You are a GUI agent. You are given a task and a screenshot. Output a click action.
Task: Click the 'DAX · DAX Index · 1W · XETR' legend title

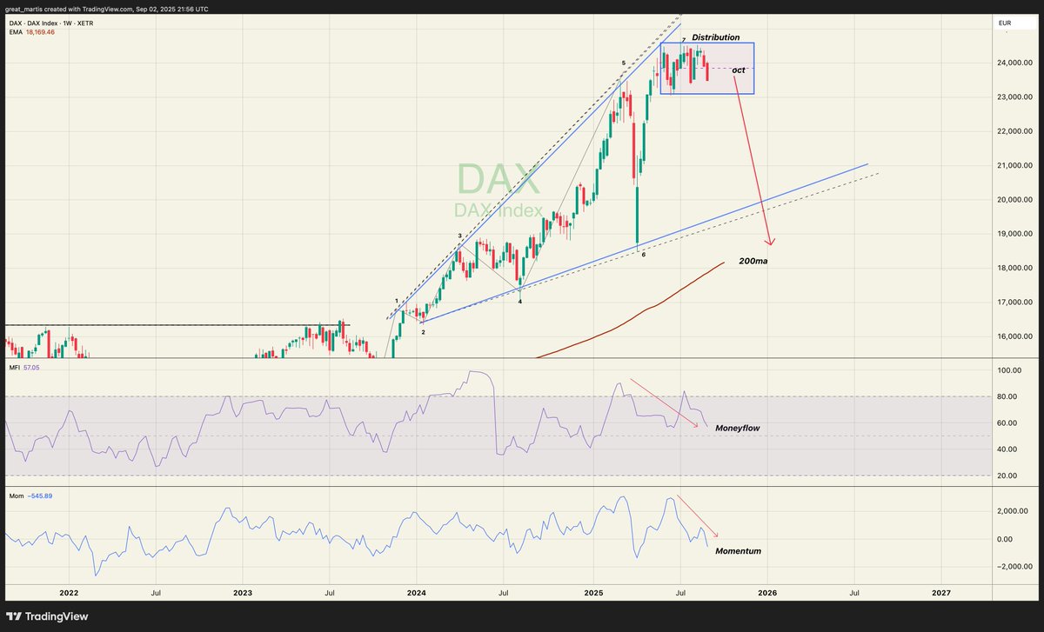(53, 22)
